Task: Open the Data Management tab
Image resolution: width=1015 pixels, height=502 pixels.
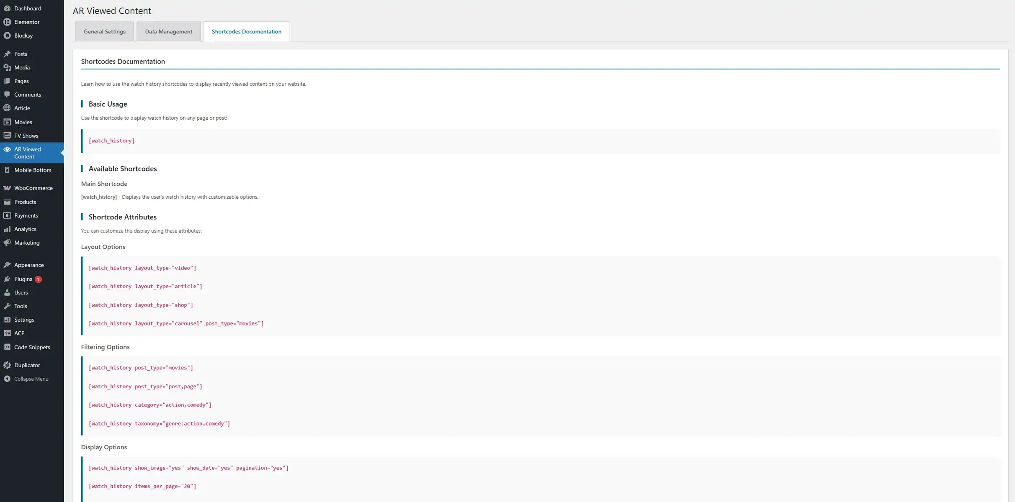Action: tap(169, 32)
